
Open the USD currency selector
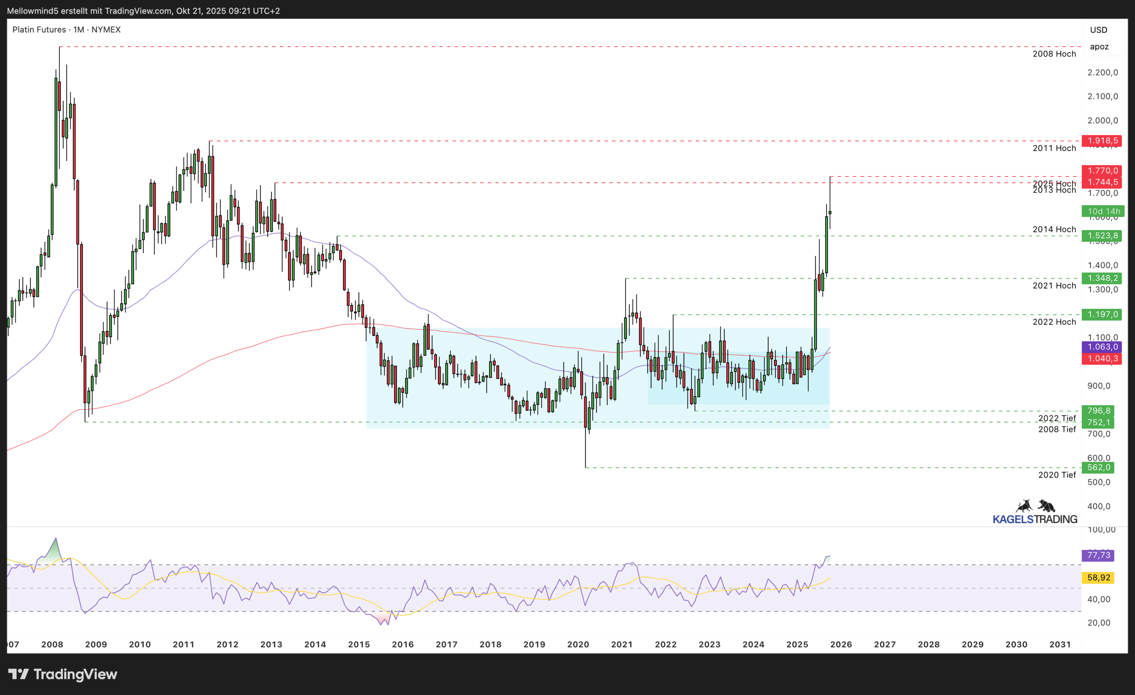1098,30
